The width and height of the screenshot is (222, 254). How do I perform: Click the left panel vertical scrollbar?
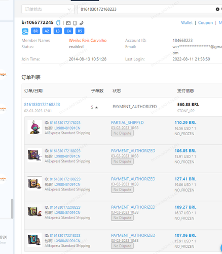[12, 209]
